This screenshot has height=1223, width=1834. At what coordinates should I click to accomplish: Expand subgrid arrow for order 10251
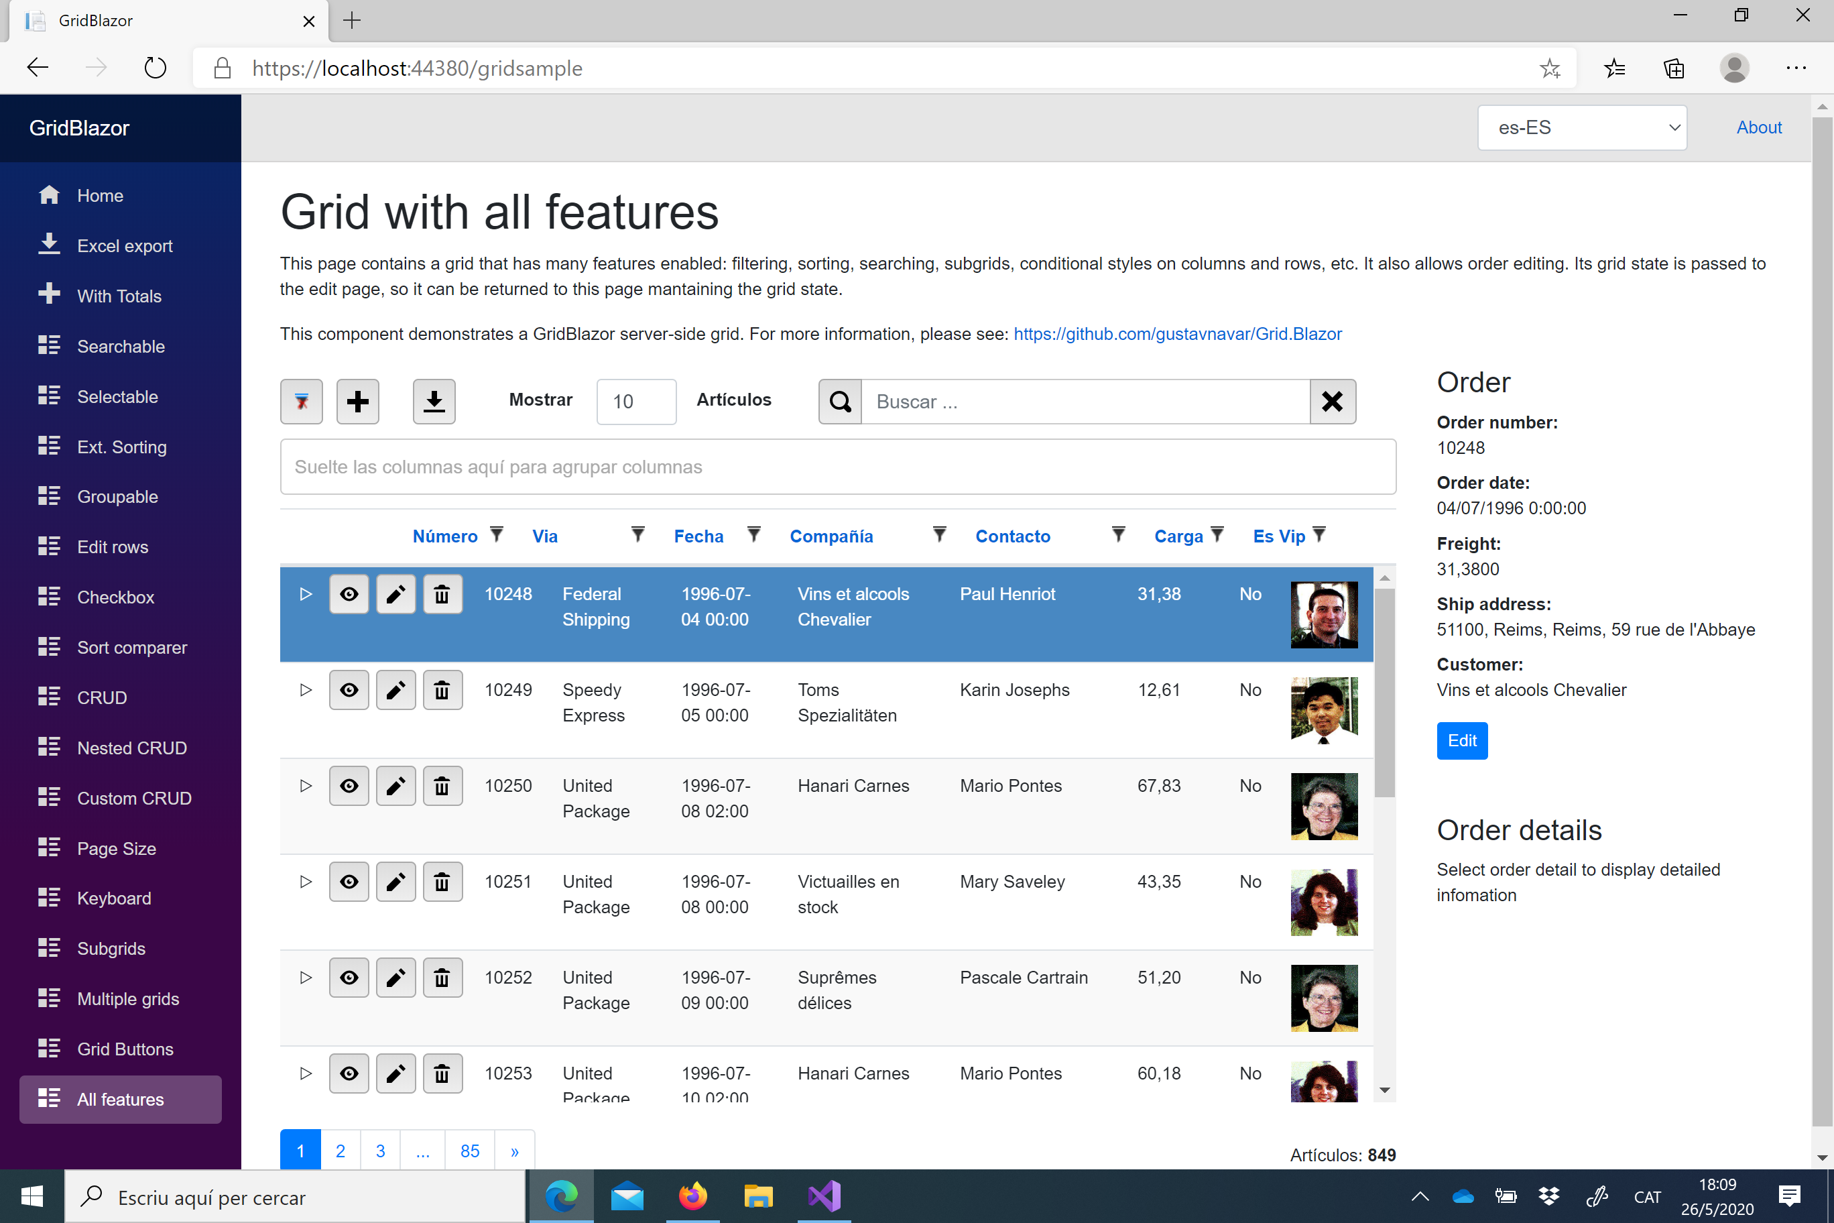tap(306, 882)
